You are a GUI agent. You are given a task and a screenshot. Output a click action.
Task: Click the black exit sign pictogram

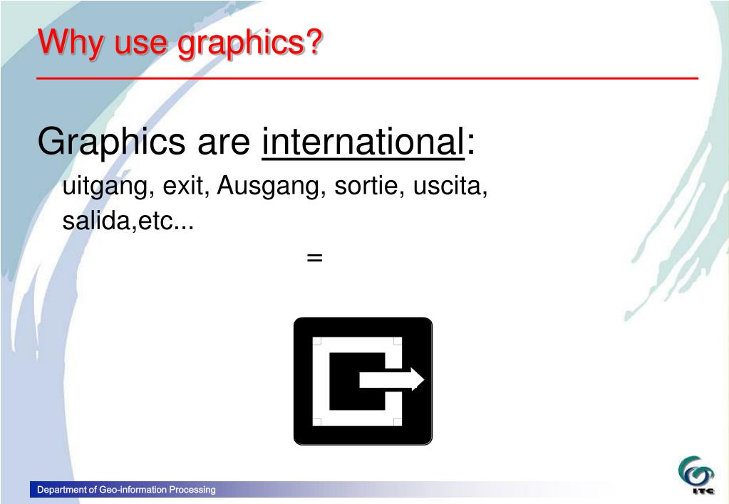click(363, 382)
